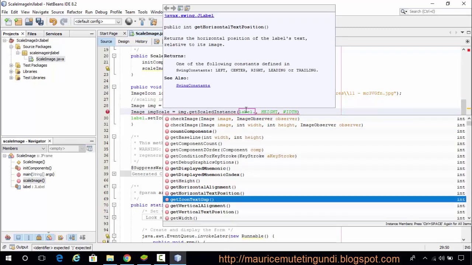Minimize the Projects panel
The width and height of the screenshot is (472, 265).
[92, 34]
